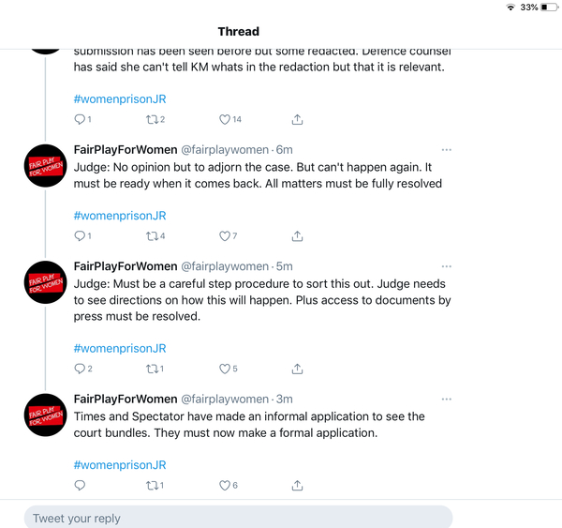The image size is (562, 528).
Task: Reply to the 'careful step procedure' tweet
Action: coord(80,369)
